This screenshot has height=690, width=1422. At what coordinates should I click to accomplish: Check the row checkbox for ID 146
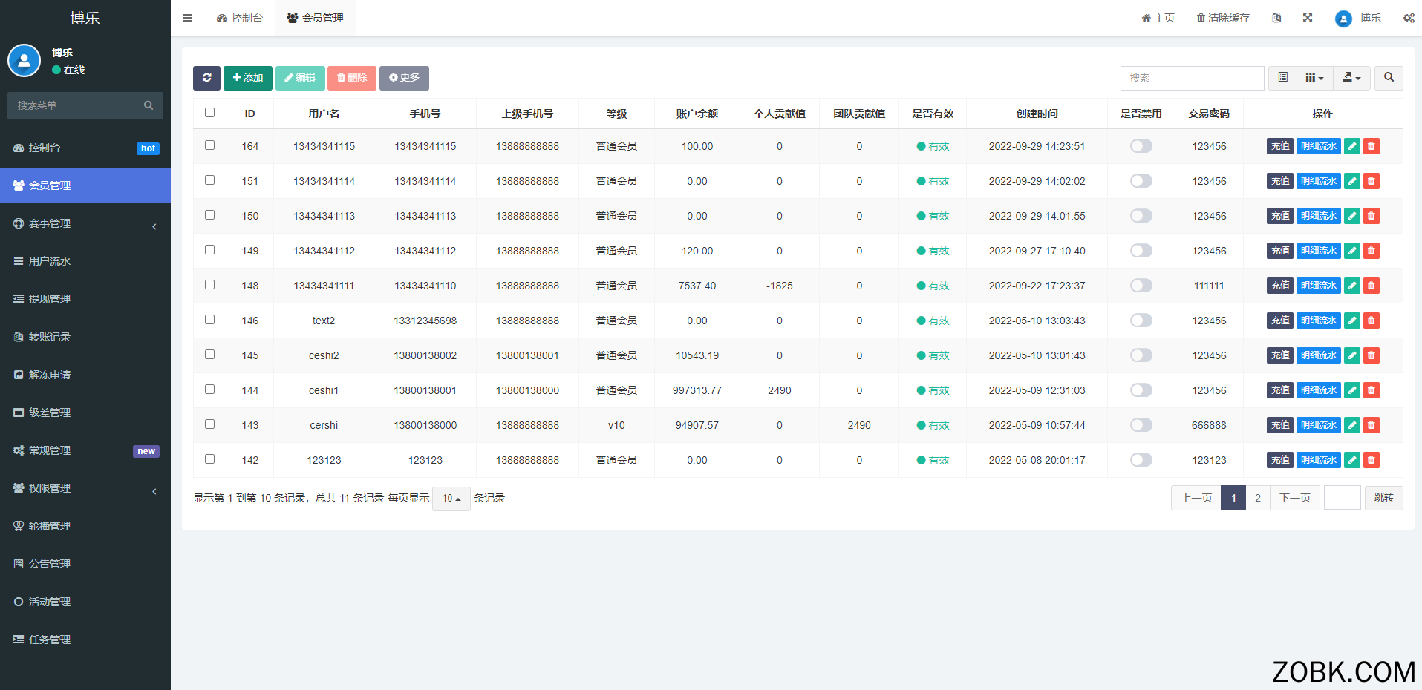click(209, 320)
